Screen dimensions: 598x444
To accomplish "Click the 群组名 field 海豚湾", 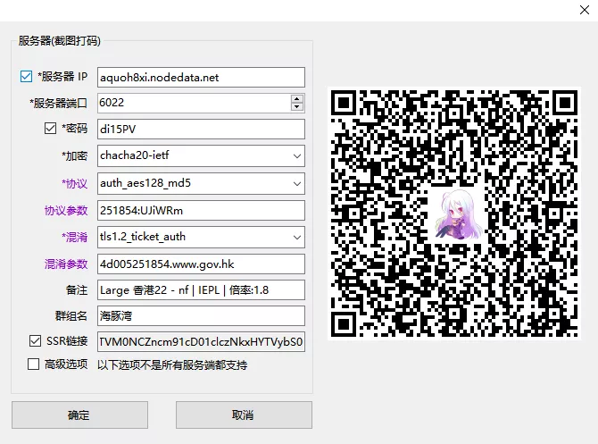I will pos(201,315).
